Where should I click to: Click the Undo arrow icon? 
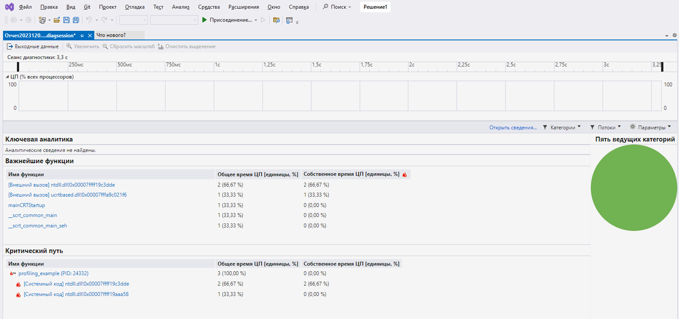coord(89,20)
